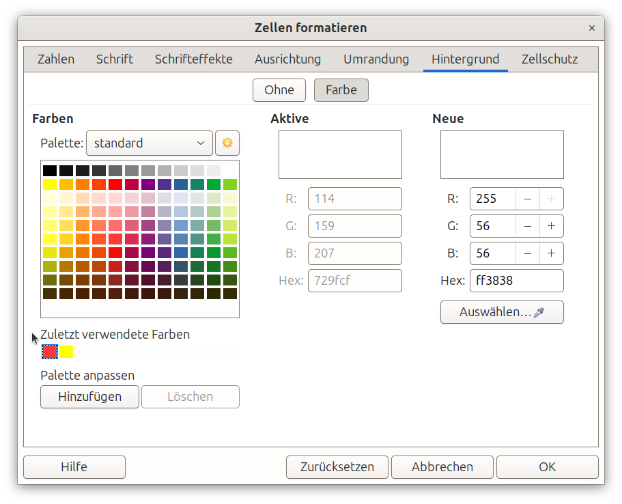Toggle the Farbe background option

(341, 90)
